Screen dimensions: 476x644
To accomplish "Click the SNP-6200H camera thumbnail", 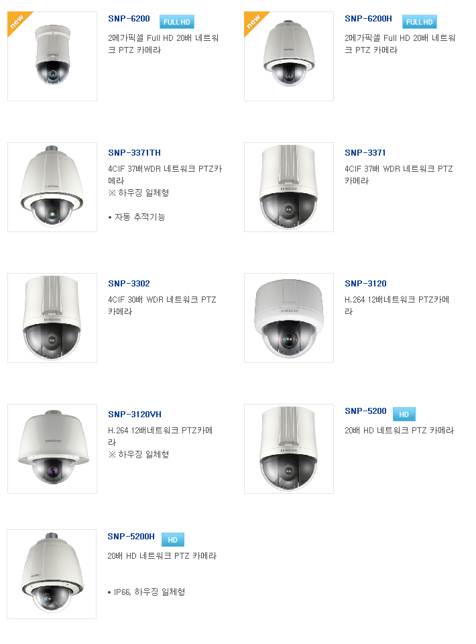I will point(289,56).
